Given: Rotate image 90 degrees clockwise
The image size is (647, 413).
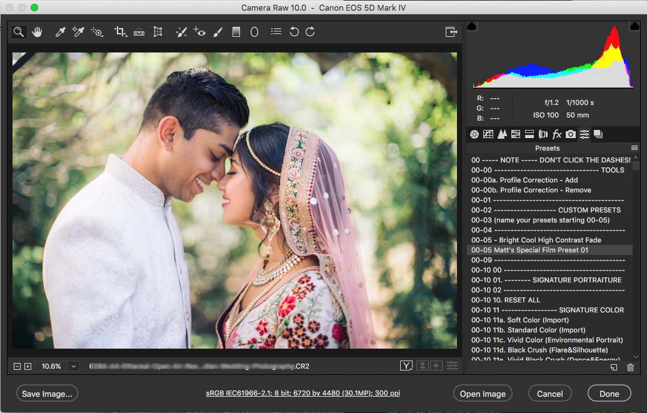Looking at the screenshot, I should click(x=310, y=32).
